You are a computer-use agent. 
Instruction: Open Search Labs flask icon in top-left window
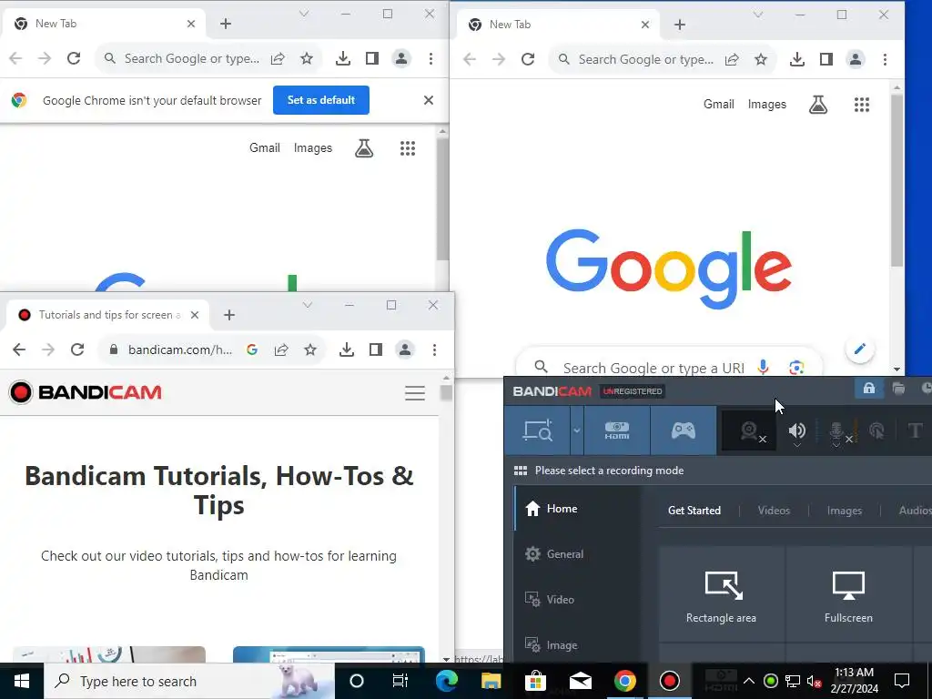coord(364,148)
